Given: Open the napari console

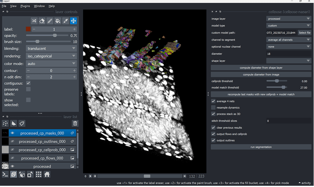Looking at the screenshot, I should point(5,174).
